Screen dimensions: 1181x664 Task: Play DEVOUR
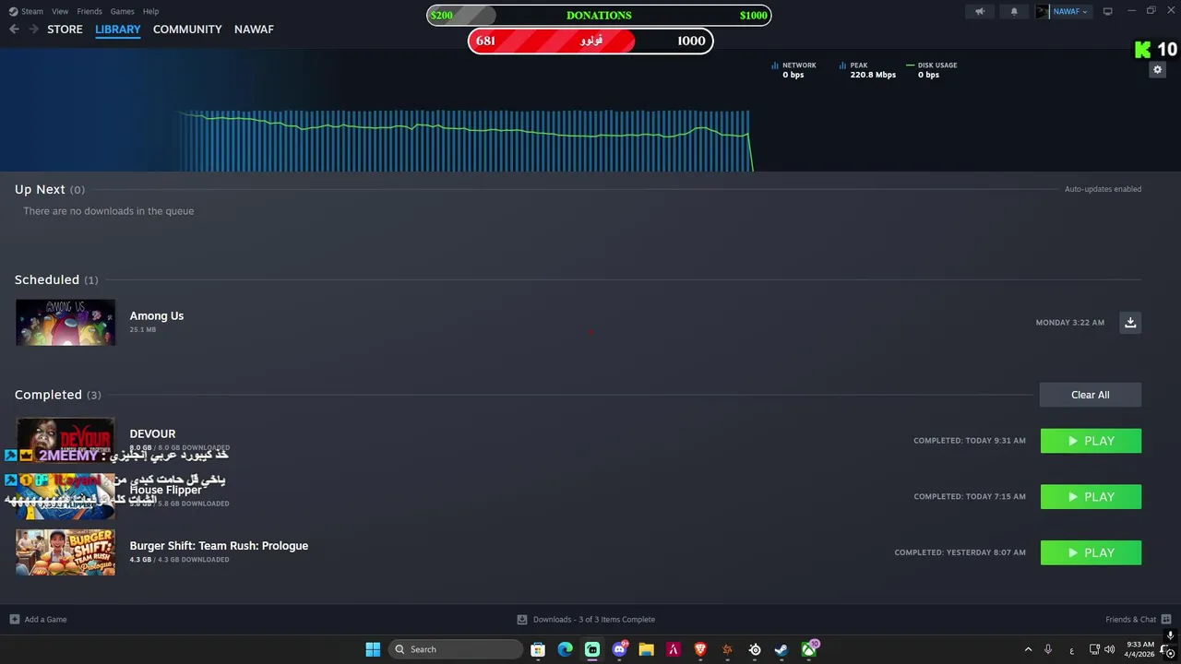(1091, 441)
